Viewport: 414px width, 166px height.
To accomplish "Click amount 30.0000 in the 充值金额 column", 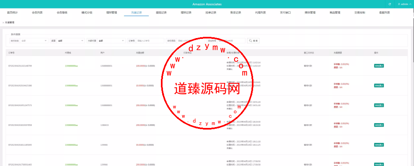I will [139, 145].
